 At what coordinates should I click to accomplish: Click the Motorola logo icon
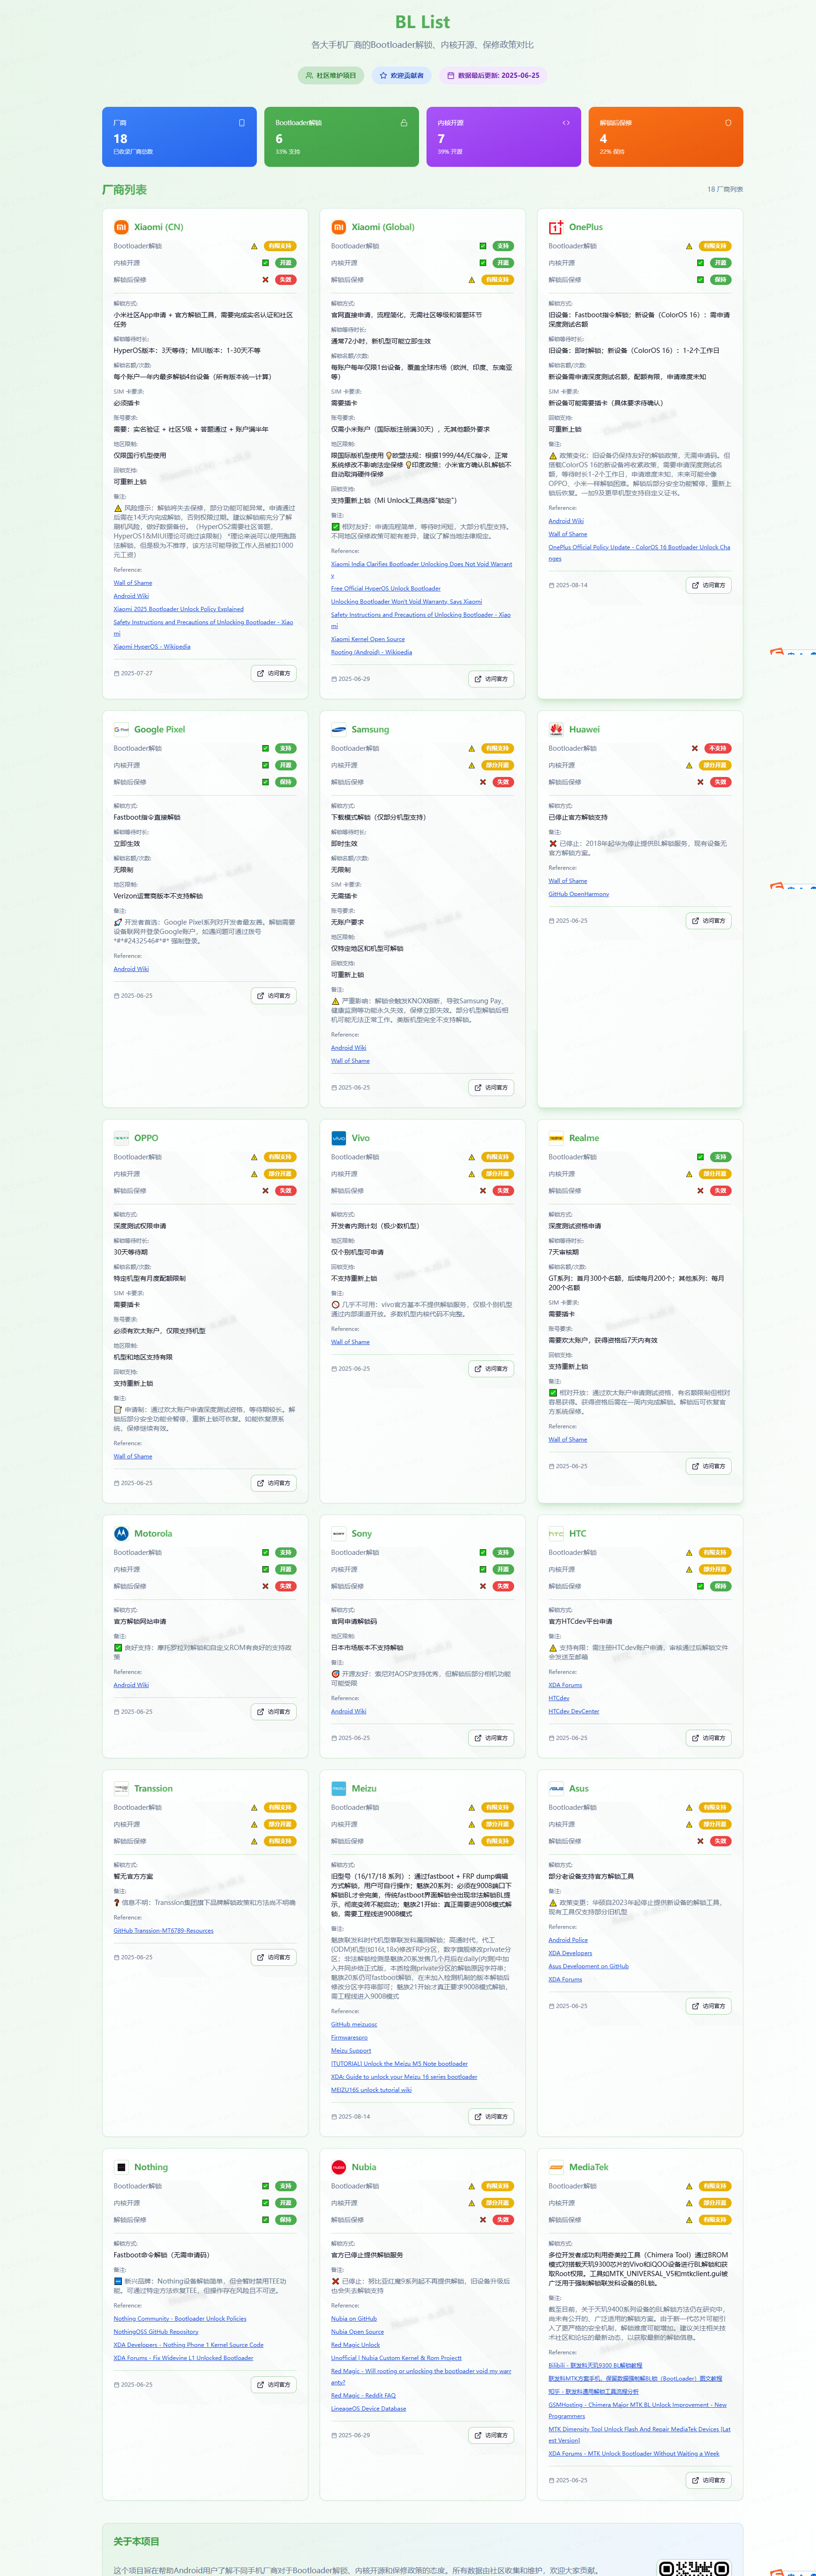click(x=121, y=1533)
